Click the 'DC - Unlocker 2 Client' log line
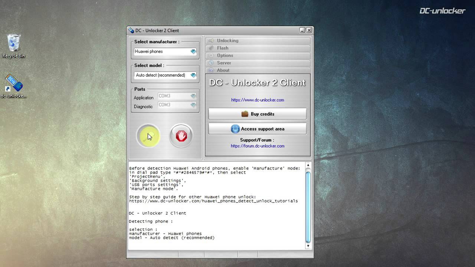This screenshot has width=475, height=267. (x=157, y=213)
